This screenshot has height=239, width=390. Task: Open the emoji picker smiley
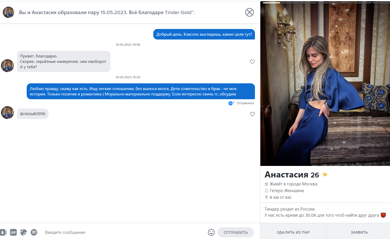[211, 232]
